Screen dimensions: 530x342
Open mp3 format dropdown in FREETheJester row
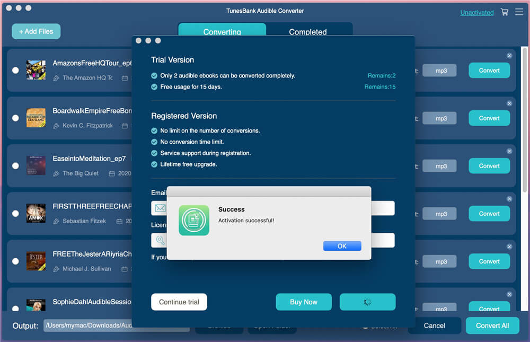[x=439, y=261]
